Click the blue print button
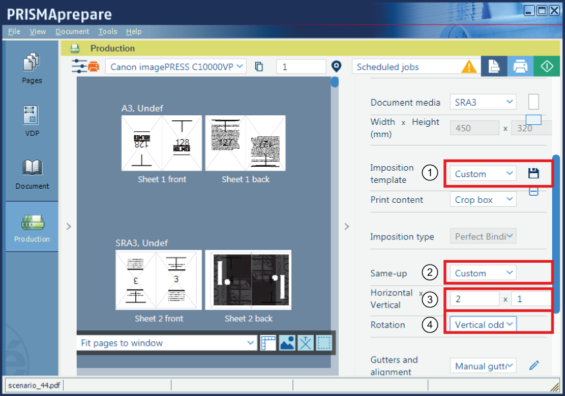Screen dimensions: 565x396 click(x=521, y=66)
